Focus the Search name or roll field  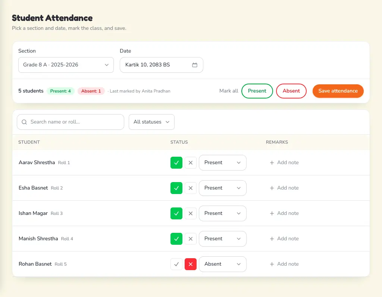pos(71,122)
